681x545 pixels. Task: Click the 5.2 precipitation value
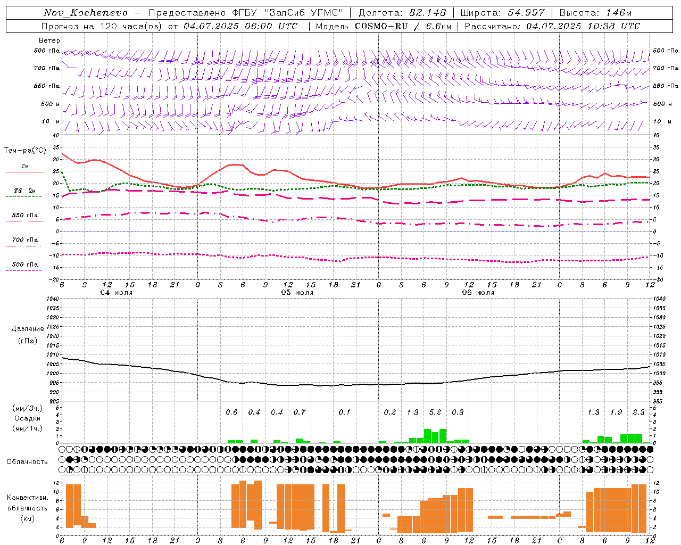435,412
